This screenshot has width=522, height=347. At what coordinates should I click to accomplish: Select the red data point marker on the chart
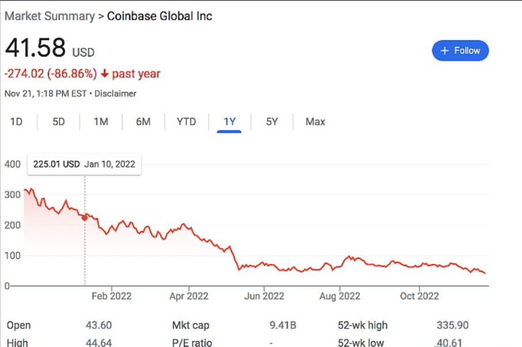(x=85, y=218)
